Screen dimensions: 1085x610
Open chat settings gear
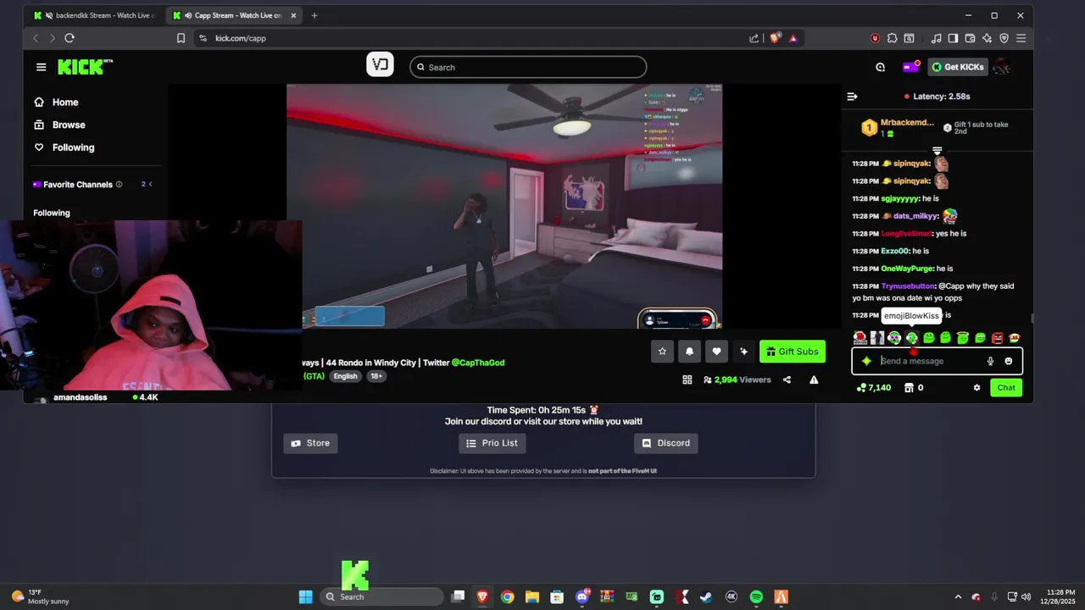[x=976, y=387]
